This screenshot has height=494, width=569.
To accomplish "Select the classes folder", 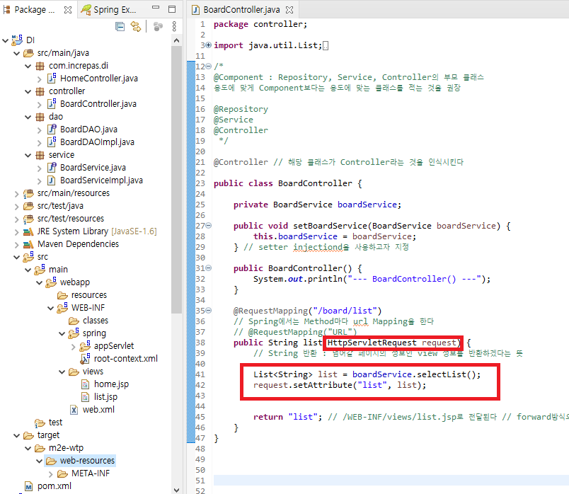I will [x=95, y=321].
